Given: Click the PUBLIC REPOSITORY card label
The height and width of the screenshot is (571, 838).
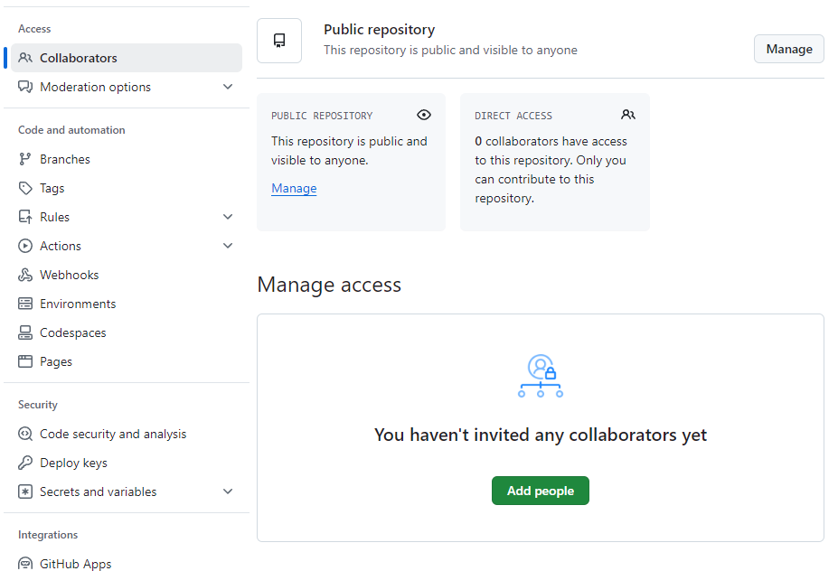Looking at the screenshot, I should [x=322, y=116].
